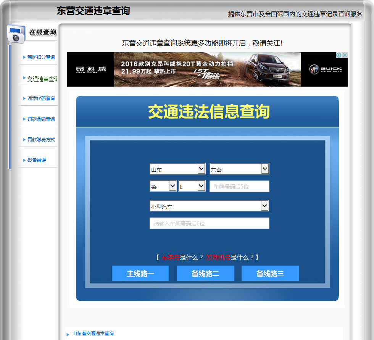Open the 山东省交通违章查询 link

click(93, 334)
